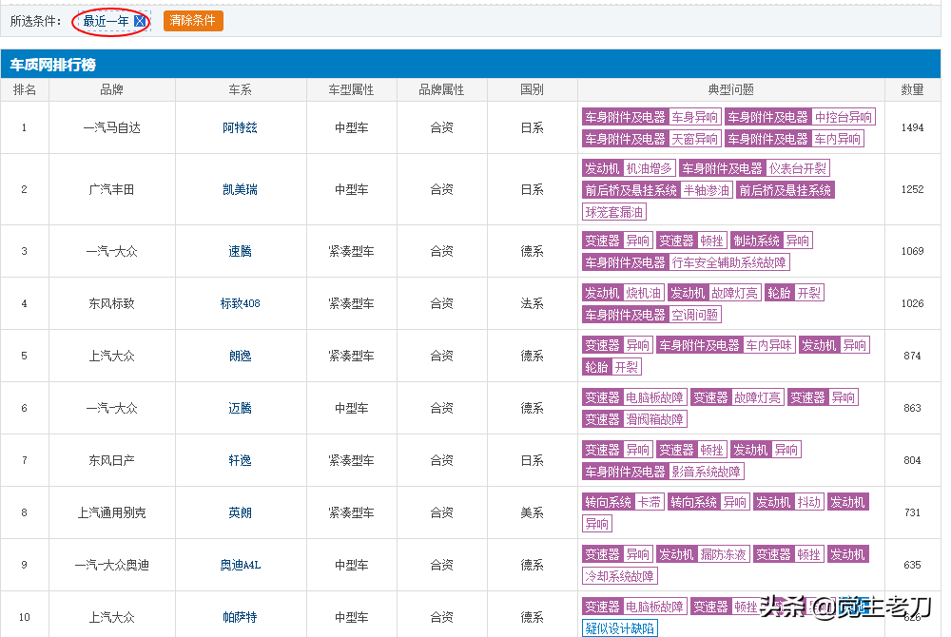
Task: Click the complaint count 1069
Action: click(912, 252)
